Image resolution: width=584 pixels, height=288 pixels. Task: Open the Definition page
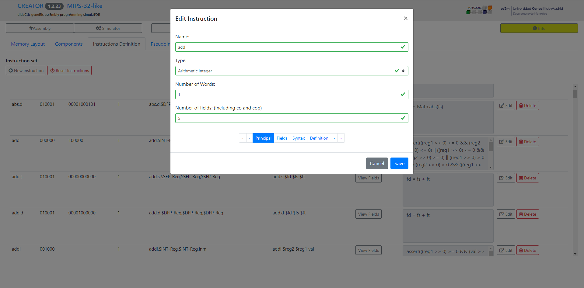[319, 138]
